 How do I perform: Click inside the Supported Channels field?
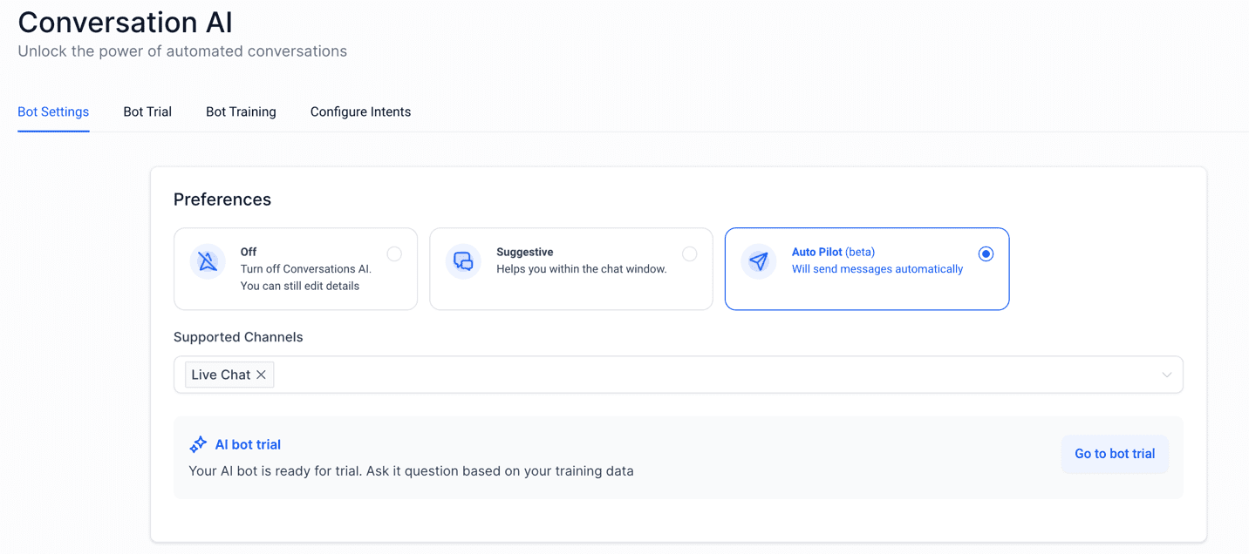[611, 374]
